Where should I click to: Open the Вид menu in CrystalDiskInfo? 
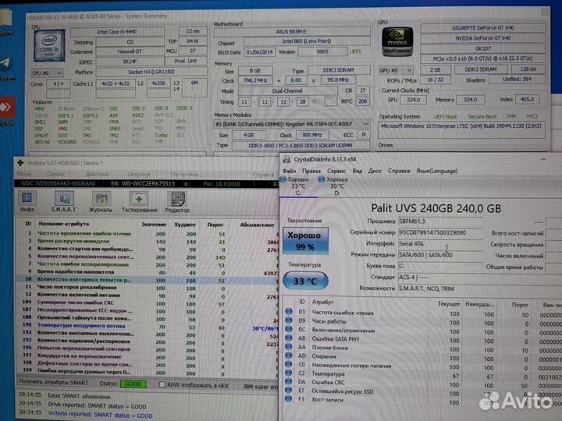point(357,171)
